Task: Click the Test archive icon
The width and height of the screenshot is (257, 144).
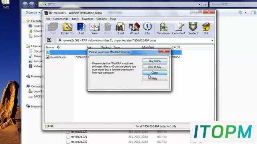Action: click(81, 29)
